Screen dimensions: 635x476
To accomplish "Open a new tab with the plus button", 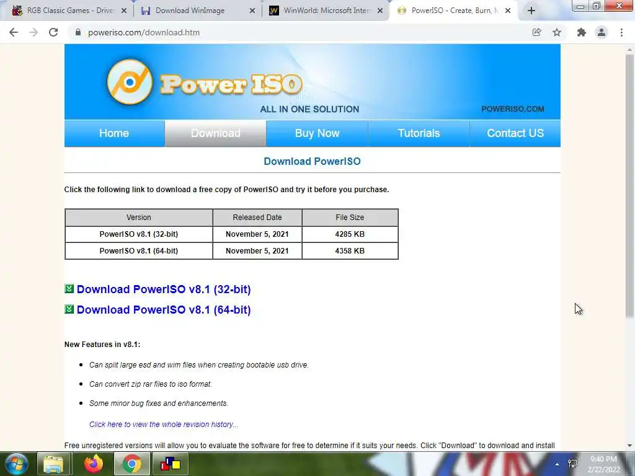I will tap(531, 11).
